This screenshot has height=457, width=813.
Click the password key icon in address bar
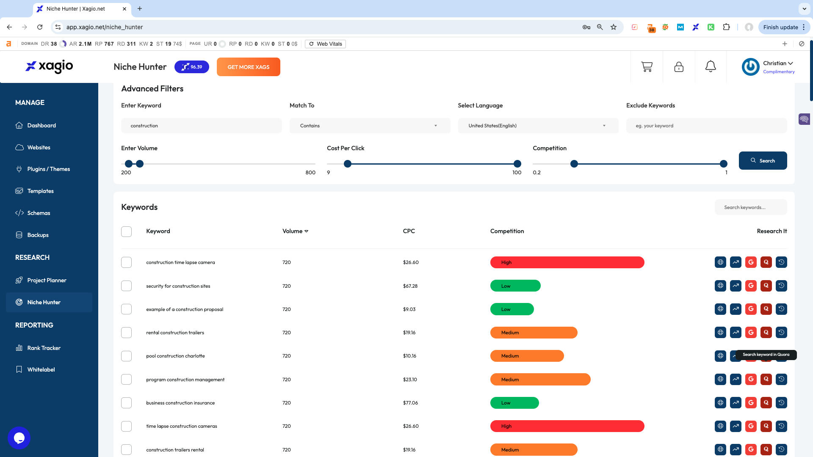coord(586,27)
